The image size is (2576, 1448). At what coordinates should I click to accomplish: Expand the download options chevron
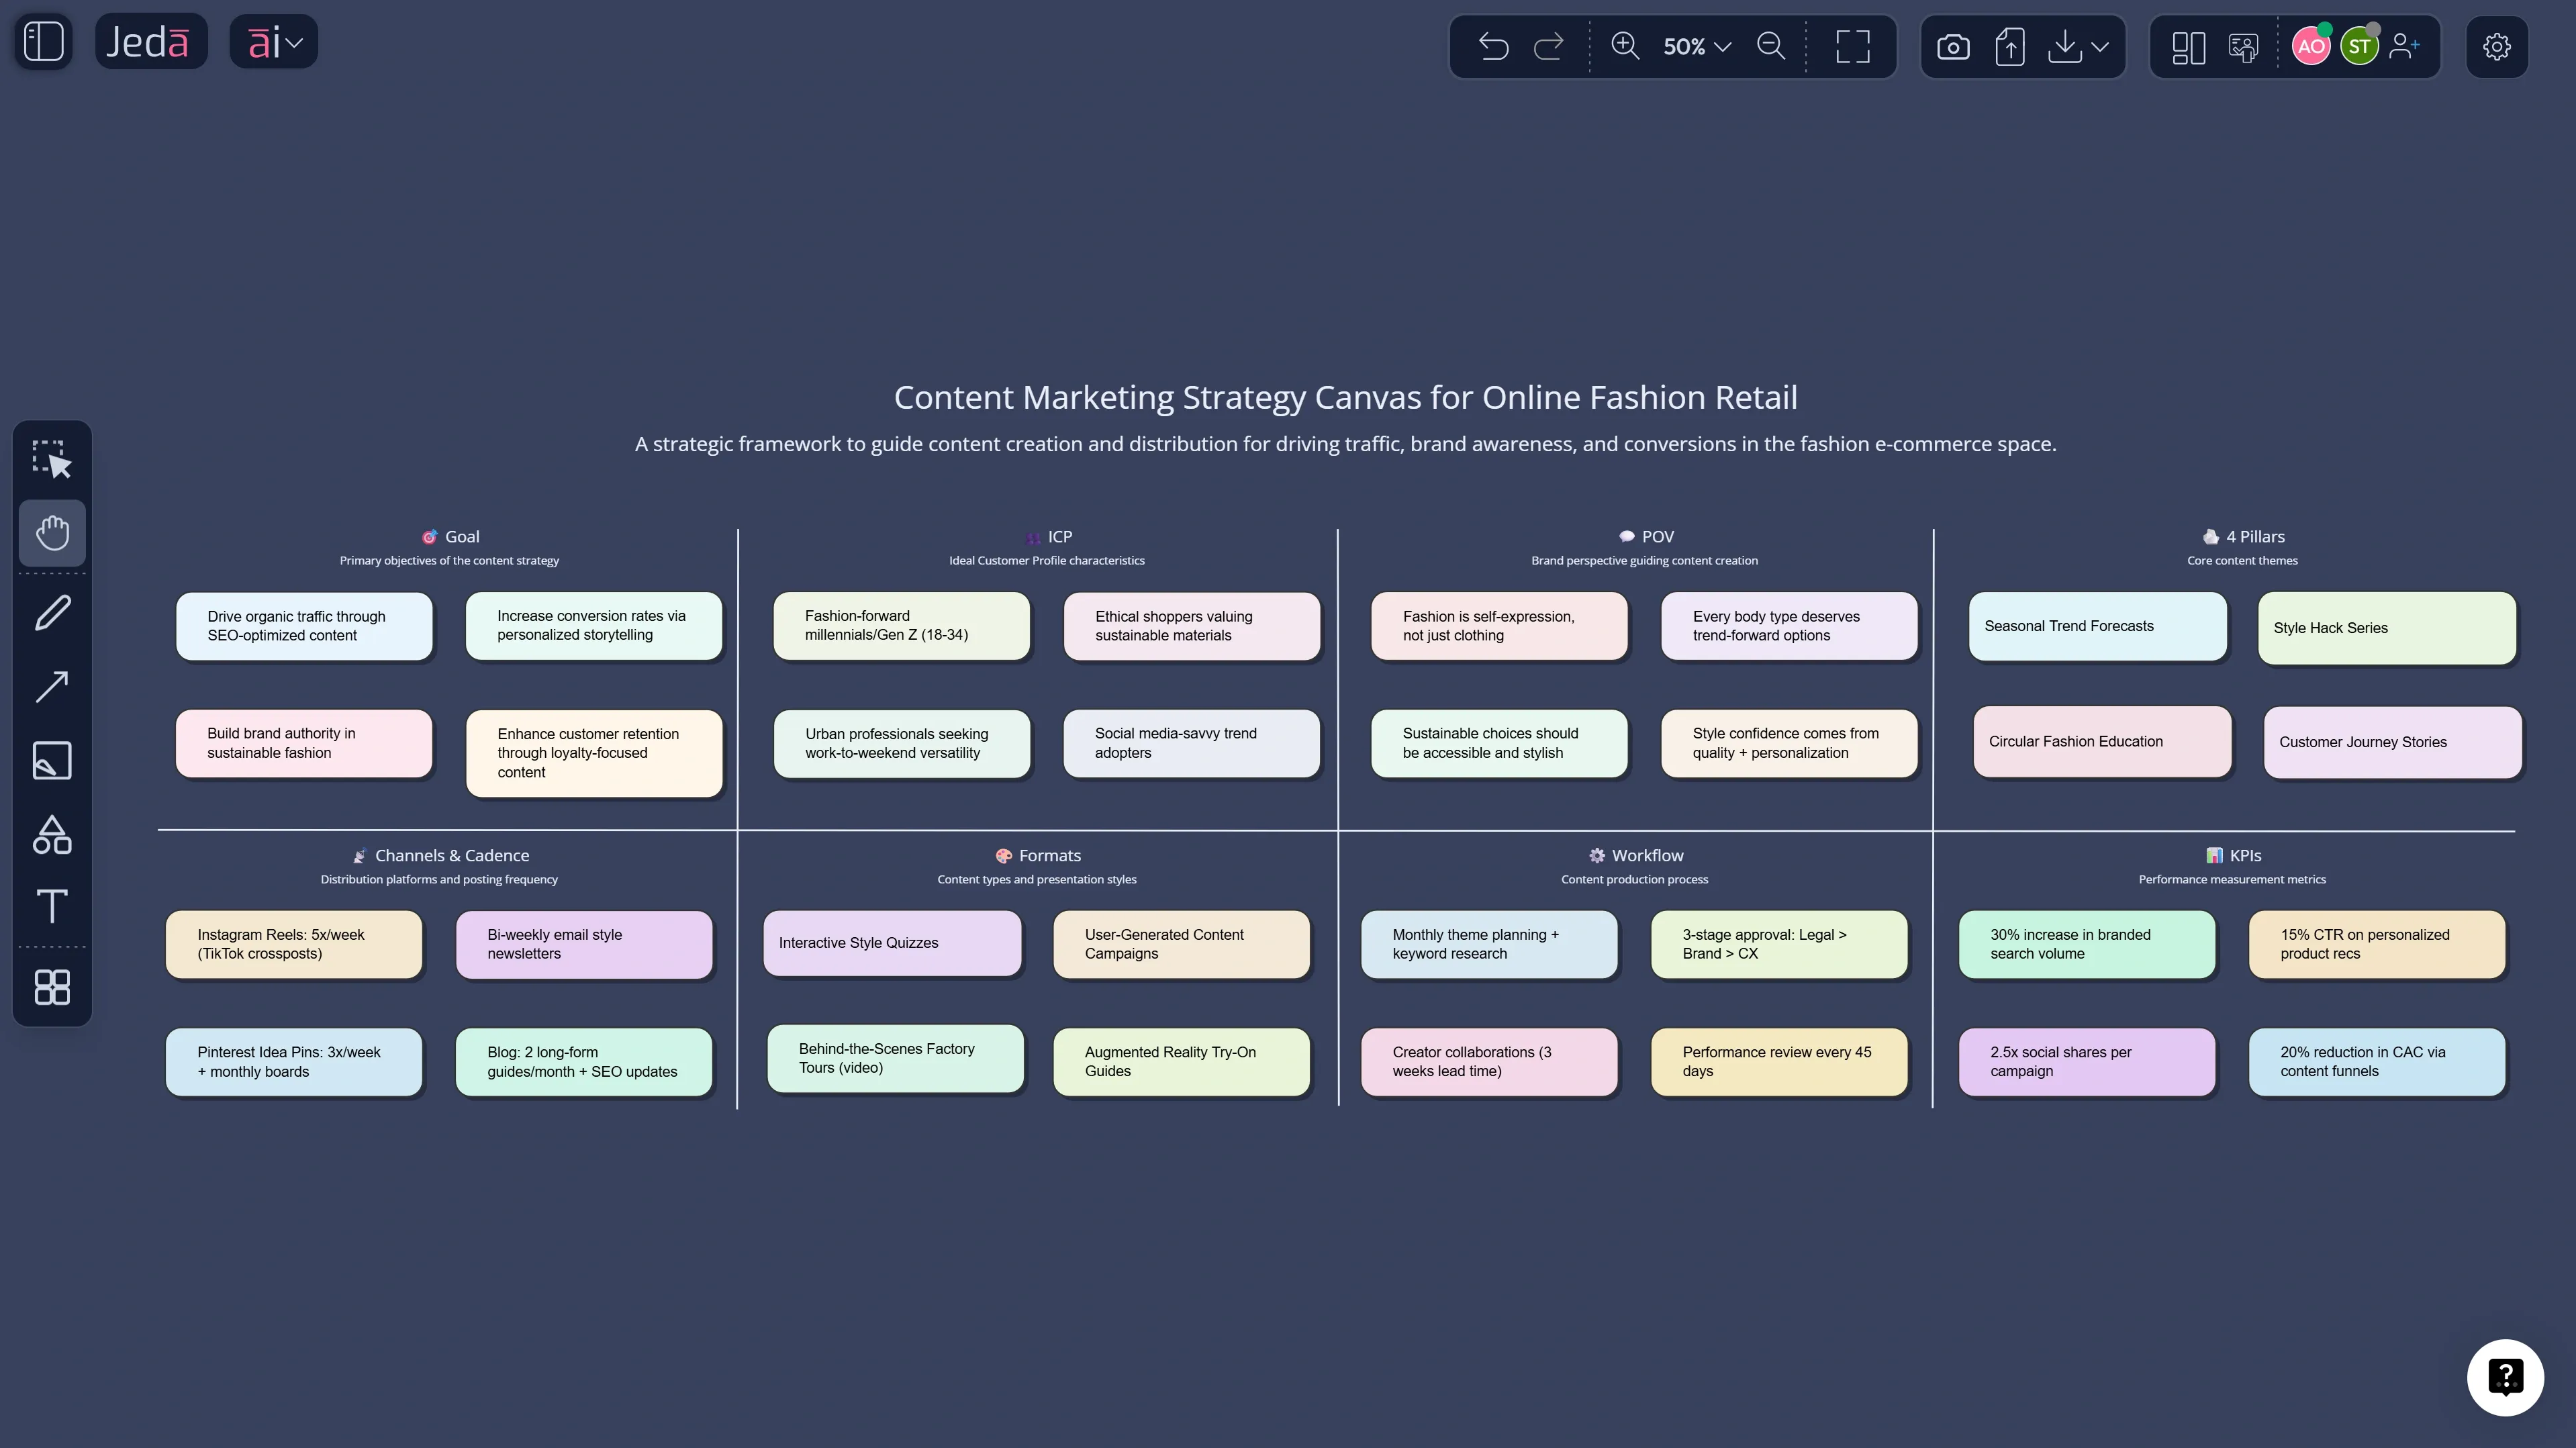[x=2102, y=46]
